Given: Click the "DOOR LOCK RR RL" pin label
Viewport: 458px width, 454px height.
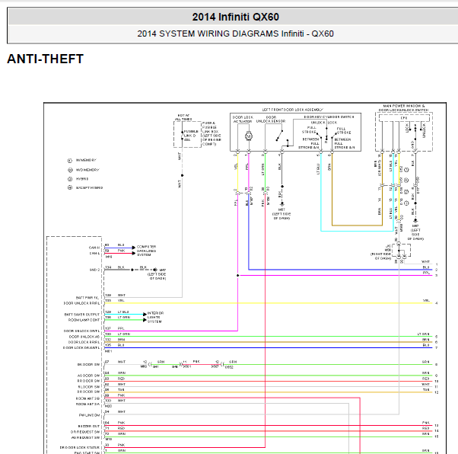Looking at the screenshot, I should click(x=84, y=342).
